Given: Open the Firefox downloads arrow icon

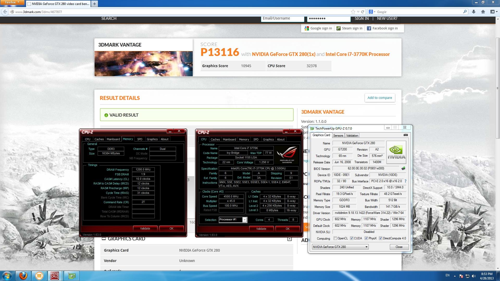Looking at the screenshot, I should pyautogui.click(x=473, y=12).
